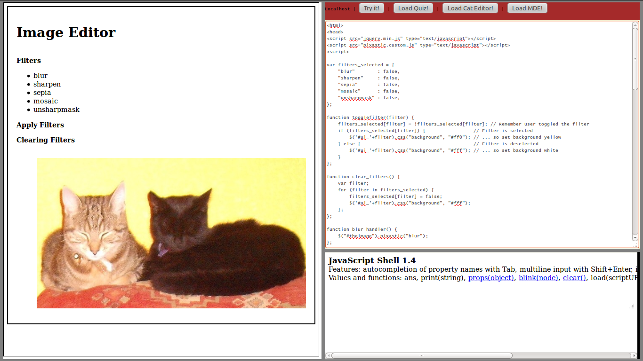Image resolution: width=643 pixels, height=361 pixels.
Task: Click the "Load Quiz!" button
Action: tap(413, 8)
